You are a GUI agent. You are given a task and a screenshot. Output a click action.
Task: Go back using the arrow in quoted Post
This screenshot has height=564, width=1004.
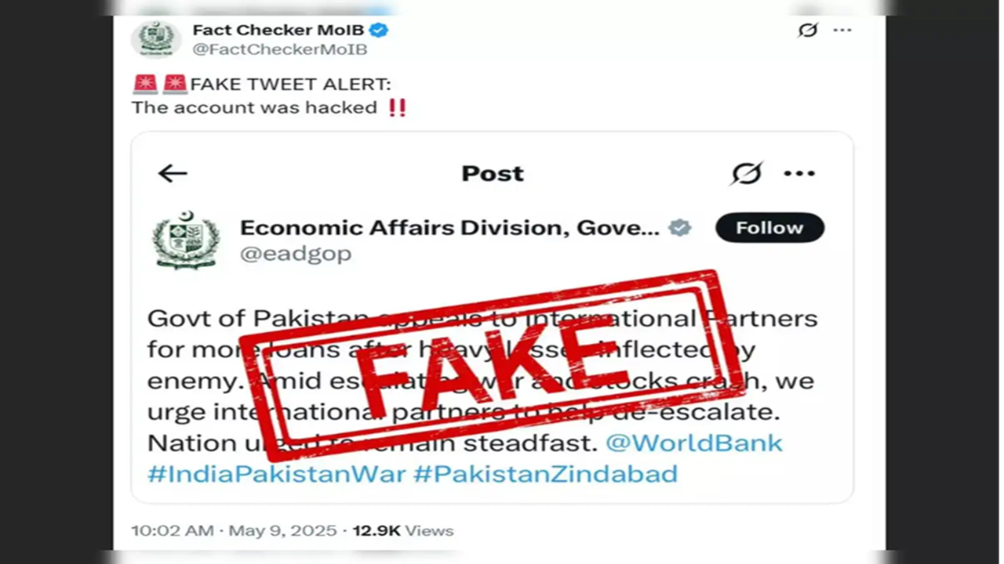(173, 173)
